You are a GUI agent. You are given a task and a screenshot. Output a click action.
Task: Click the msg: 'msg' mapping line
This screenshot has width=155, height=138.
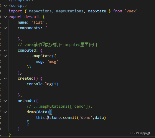tap(47, 62)
